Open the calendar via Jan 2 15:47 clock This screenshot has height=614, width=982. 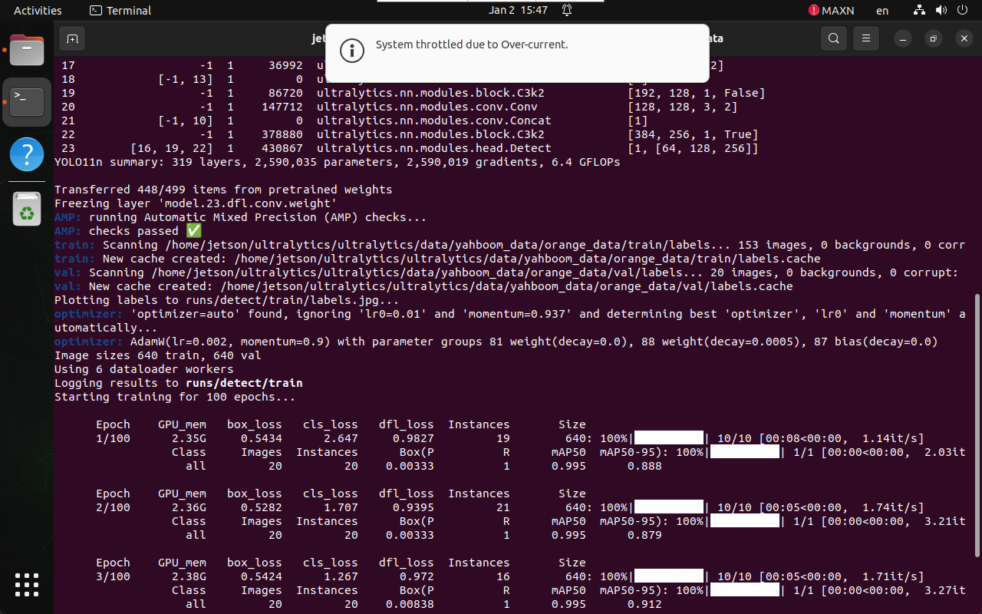tap(519, 11)
